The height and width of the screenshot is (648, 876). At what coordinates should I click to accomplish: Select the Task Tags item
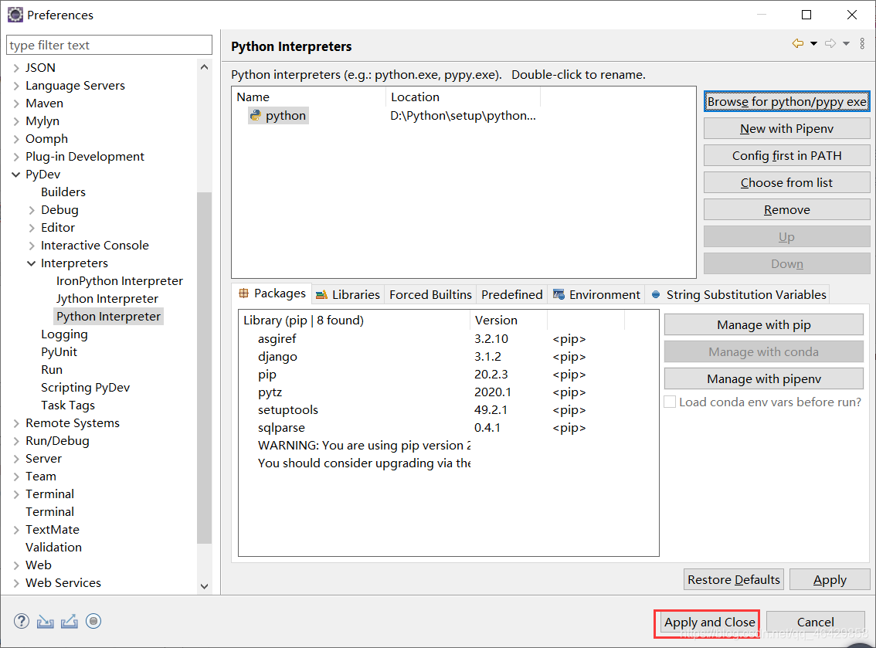(x=68, y=405)
